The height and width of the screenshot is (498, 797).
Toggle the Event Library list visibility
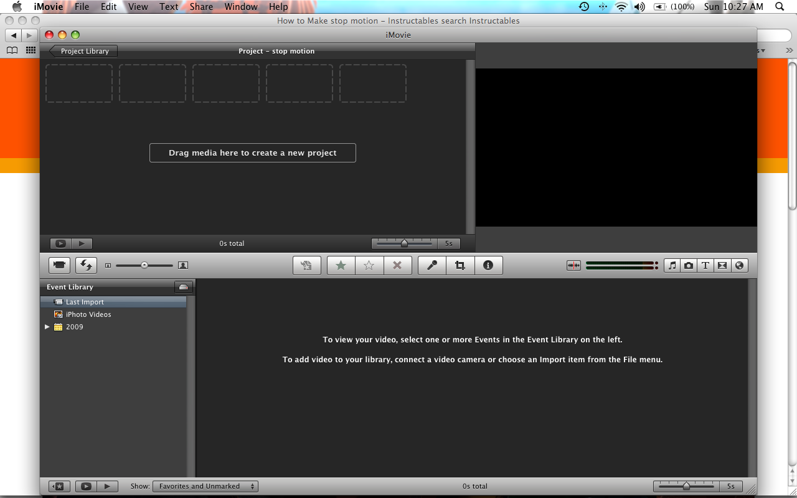[59, 486]
